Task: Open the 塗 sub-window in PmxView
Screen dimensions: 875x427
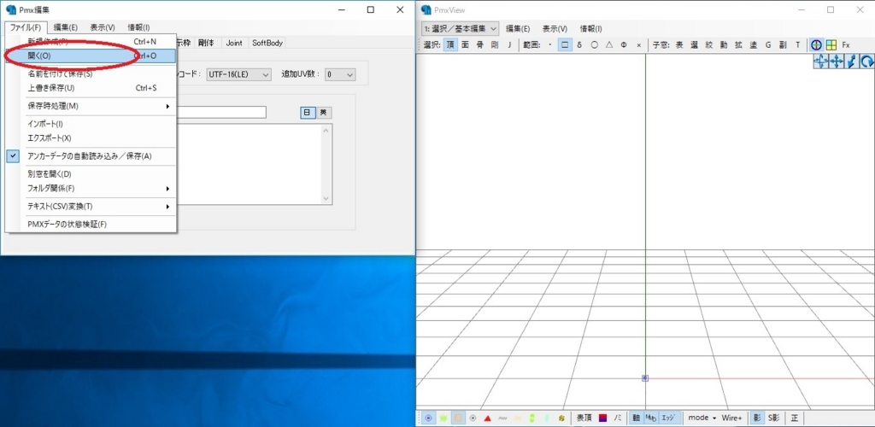Action: (x=754, y=45)
